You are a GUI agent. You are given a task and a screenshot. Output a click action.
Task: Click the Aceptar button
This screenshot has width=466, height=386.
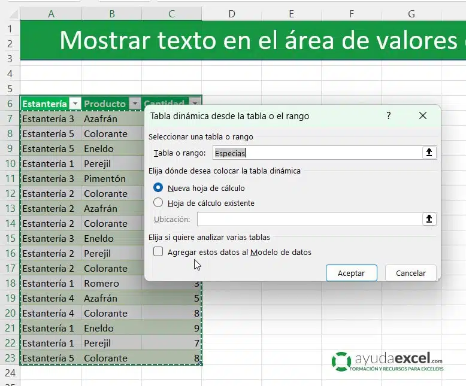pos(351,273)
